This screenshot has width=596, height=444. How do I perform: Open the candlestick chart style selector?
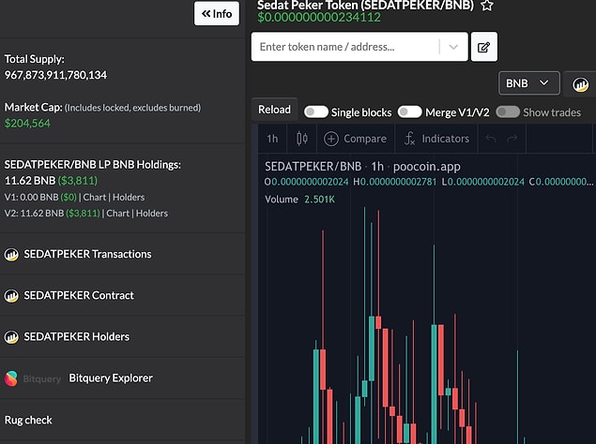click(x=302, y=139)
